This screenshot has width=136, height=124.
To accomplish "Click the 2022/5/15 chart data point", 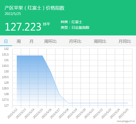I will (42, 55).
